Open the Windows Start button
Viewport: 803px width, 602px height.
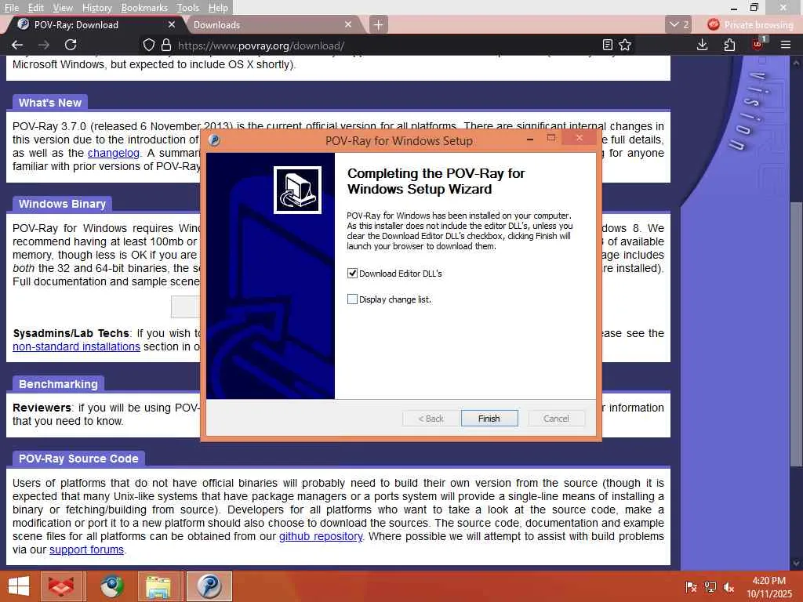coord(19,586)
